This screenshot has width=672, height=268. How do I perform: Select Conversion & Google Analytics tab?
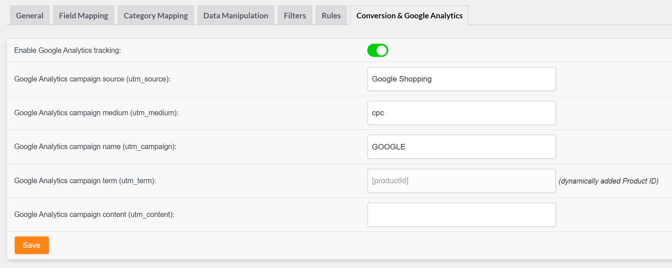[x=409, y=15]
